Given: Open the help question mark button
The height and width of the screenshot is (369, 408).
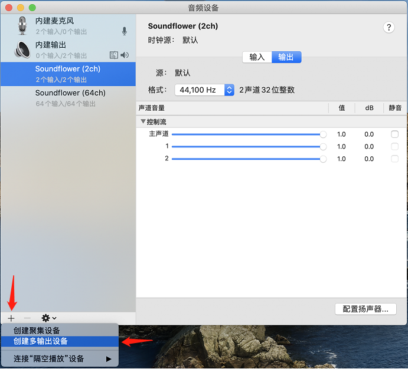Looking at the screenshot, I should coord(389,27).
